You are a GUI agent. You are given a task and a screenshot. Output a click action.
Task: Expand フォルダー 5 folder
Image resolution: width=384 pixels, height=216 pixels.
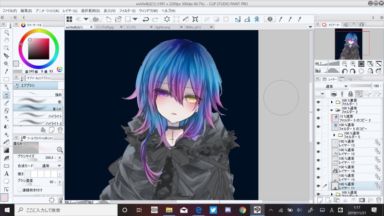coord(334,135)
